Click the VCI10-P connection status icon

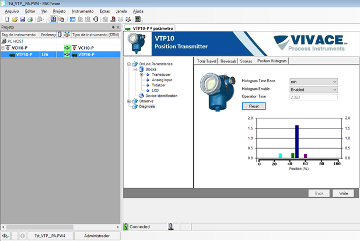(67, 48)
